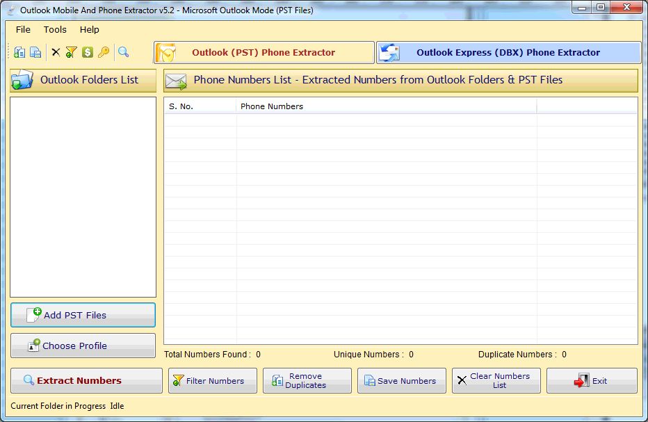Click the green dollar sign toolbar icon
The image size is (648, 422).
pos(87,52)
